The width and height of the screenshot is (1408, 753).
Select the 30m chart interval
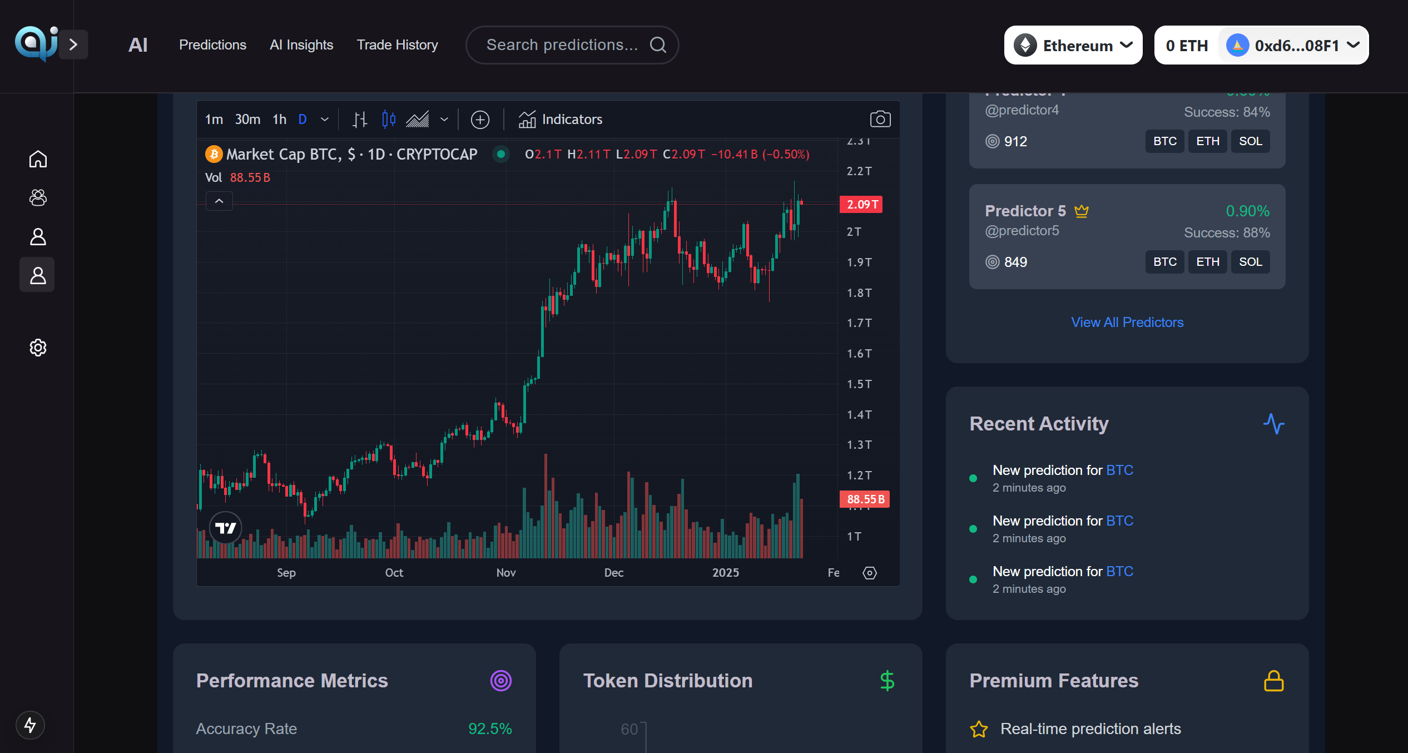tap(247, 120)
